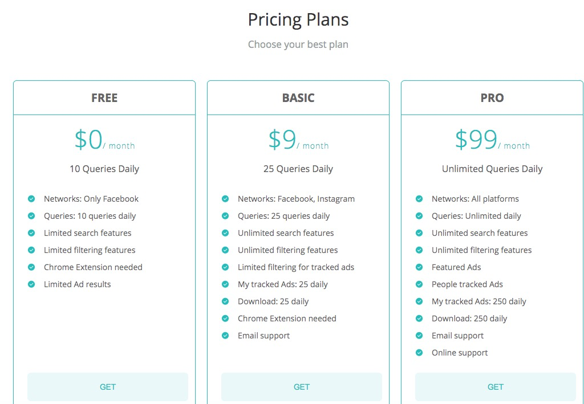The height and width of the screenshot is (404, 584).
Task: Click checkmark beside FREE plan's Chrome Extension needed
Action: pos(32,267)
